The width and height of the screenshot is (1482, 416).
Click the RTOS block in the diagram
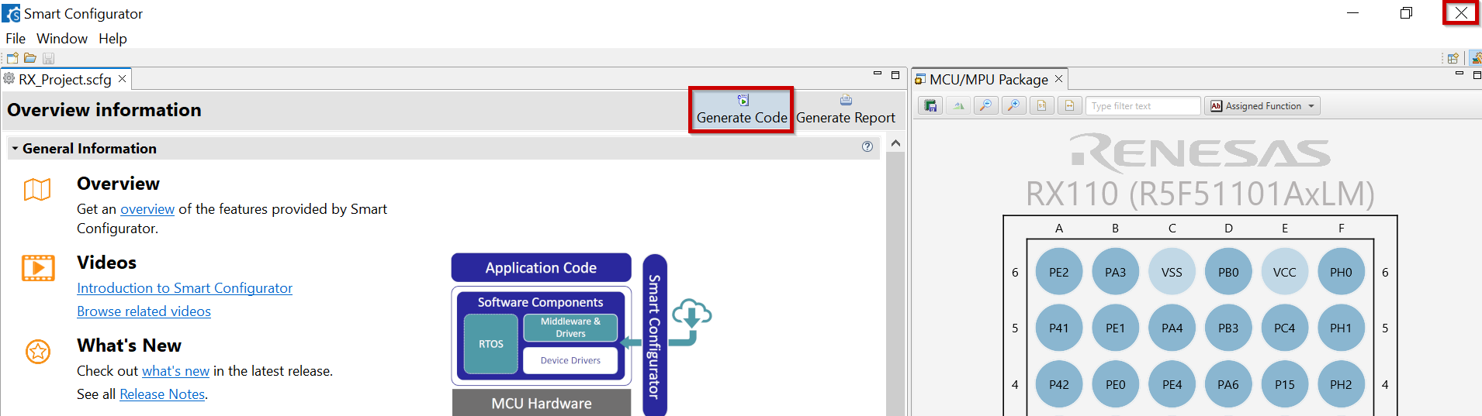pyautogui.click(x=490, y=344)
